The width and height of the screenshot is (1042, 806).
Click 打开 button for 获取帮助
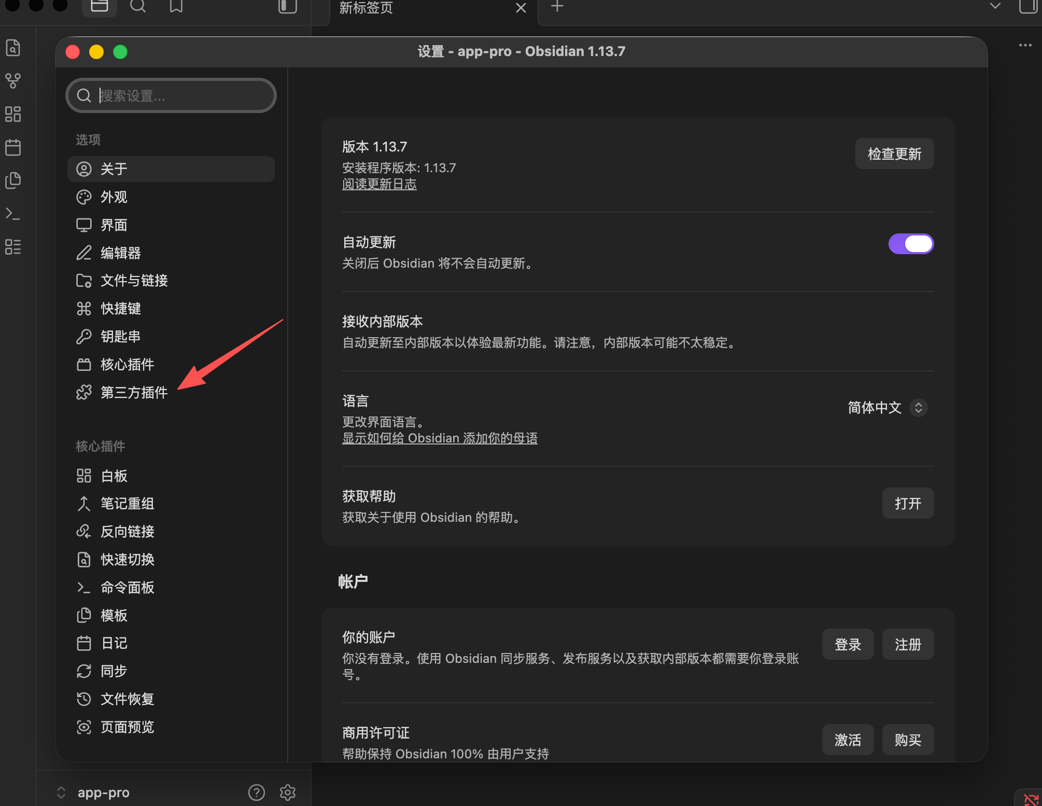[x=908, y=503]
